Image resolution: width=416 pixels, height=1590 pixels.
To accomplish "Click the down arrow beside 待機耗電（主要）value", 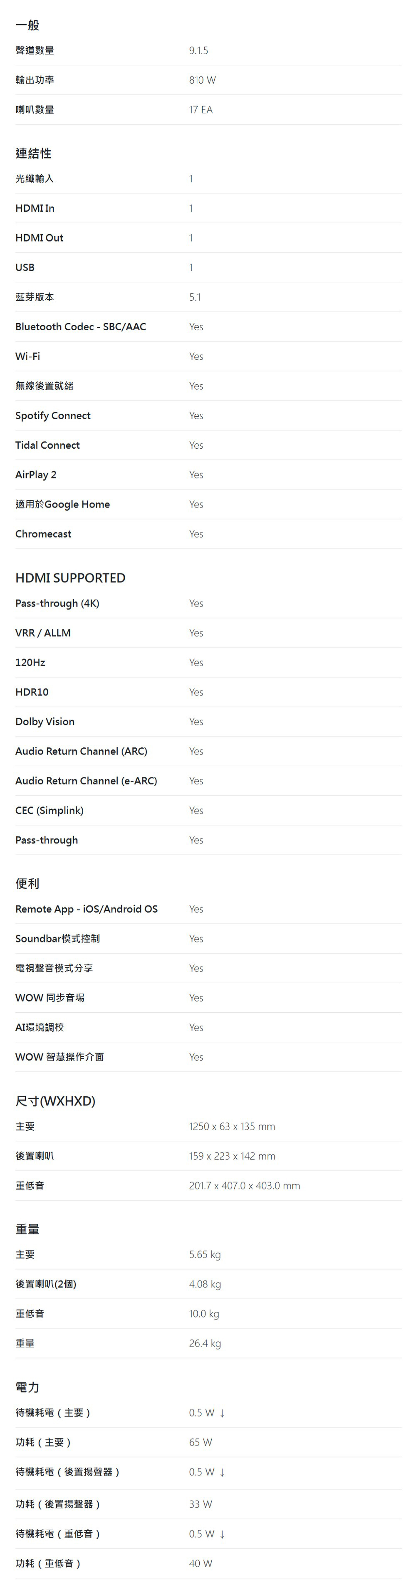I will coord(222,1412).
